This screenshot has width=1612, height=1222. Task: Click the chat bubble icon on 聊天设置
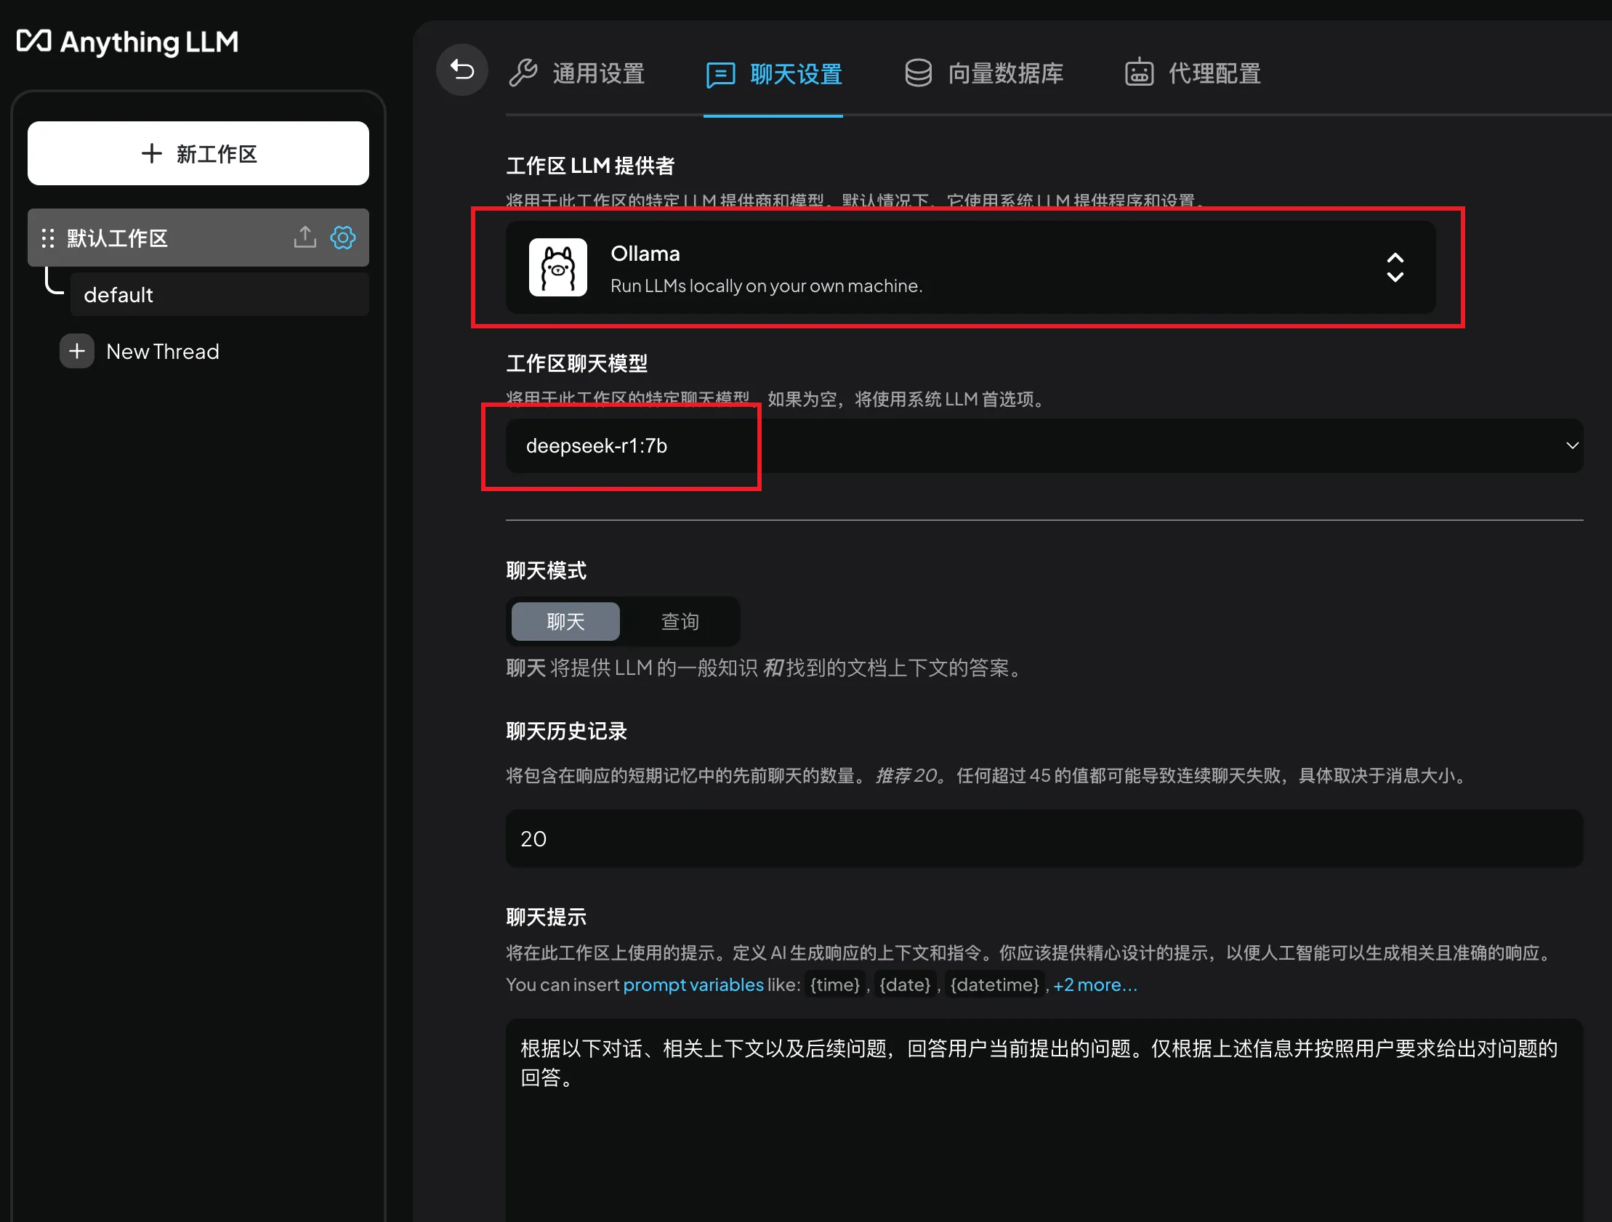(x=720, y=73)
